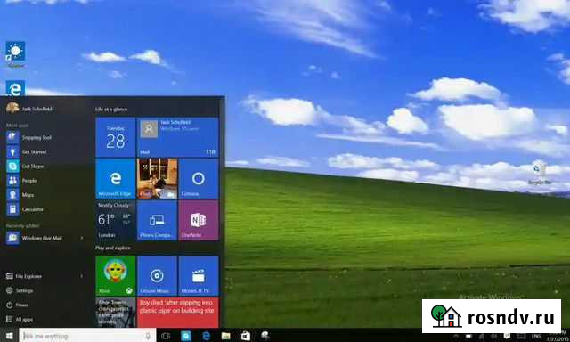Expand Windows Live Mail jump list arrow
Screen dimensions: 570x342
(x=82, y=238)
